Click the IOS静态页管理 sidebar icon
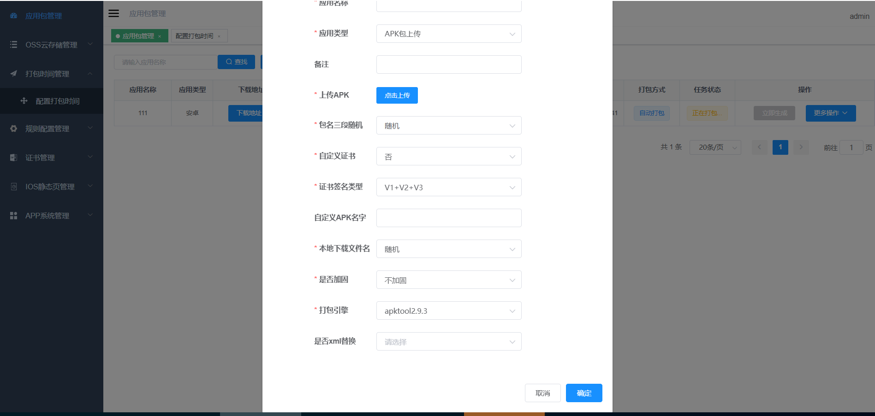Image resolution: width=875 pixels, height=416 pixels. [14, 187]
